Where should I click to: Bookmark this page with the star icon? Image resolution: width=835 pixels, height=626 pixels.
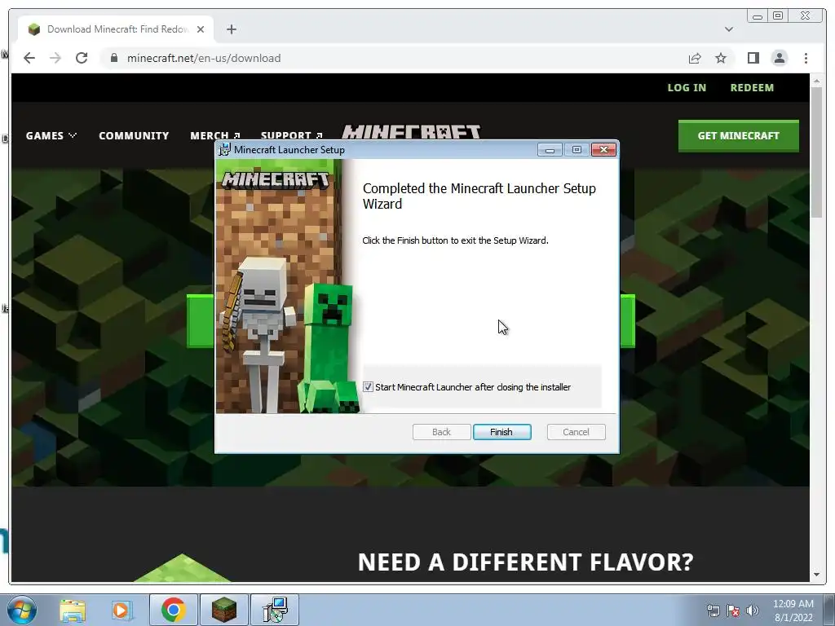(x=721, y=58)
